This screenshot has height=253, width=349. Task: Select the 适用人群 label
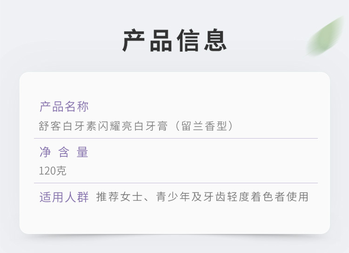coord(64,197)
